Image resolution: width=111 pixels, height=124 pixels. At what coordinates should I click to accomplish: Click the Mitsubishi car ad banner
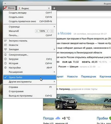pyautogui.click(x=77, y=102)
